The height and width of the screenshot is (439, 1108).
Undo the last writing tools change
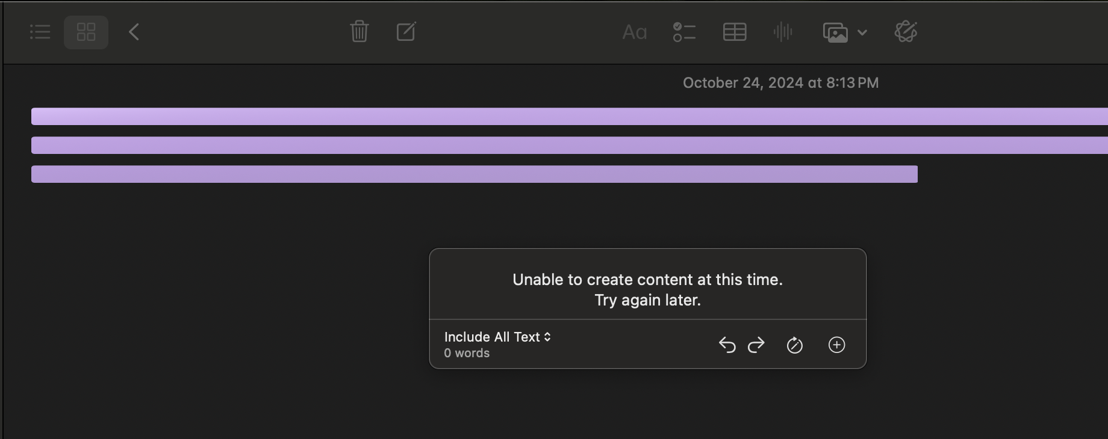(x=727, y=345)
